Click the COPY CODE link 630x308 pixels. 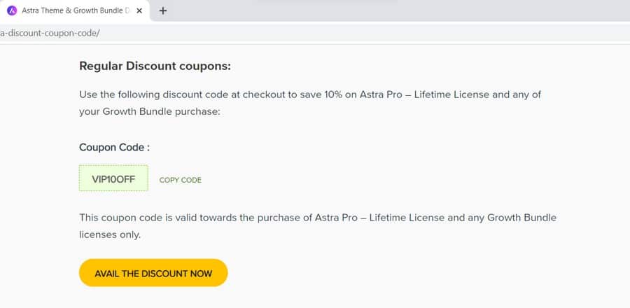pyautogui.click(x=181, y=180)
